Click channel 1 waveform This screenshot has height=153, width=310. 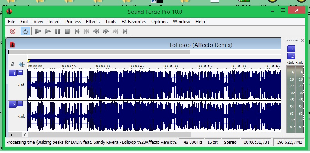pyautogui.click(x=154, y=85)
